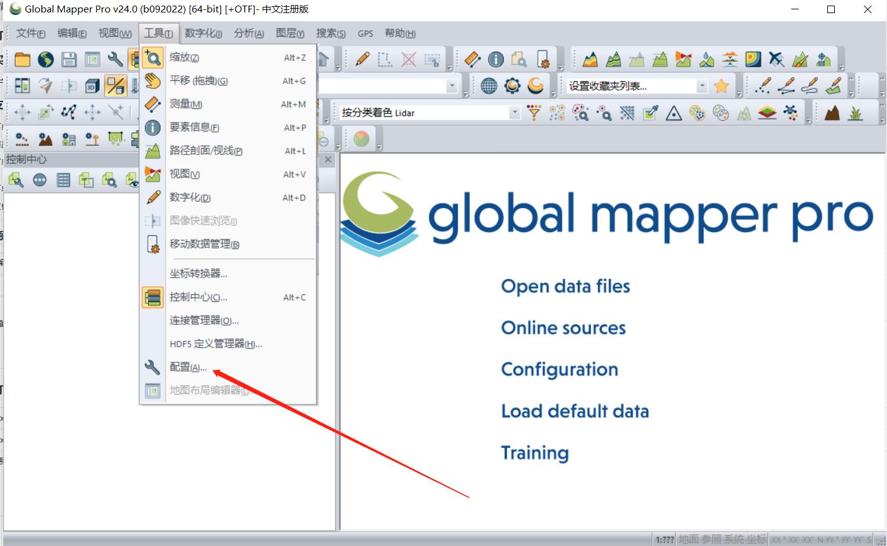Choose 测量(M) menu entry
Screen dimensions: 887x546
tap(228, 104)
